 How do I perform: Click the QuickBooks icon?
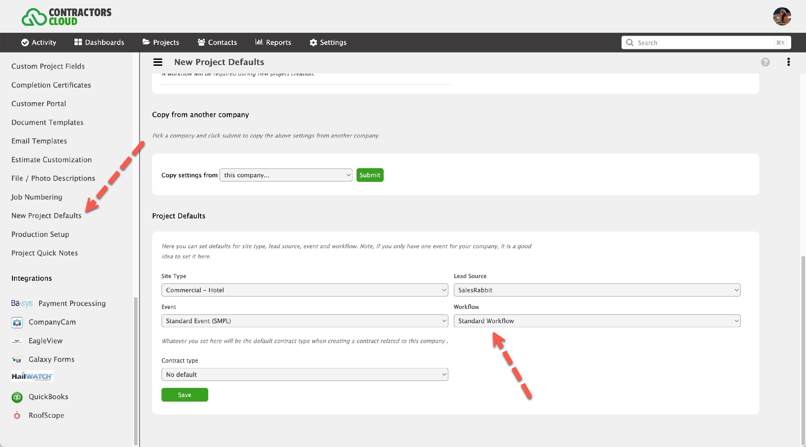[17, 397]
